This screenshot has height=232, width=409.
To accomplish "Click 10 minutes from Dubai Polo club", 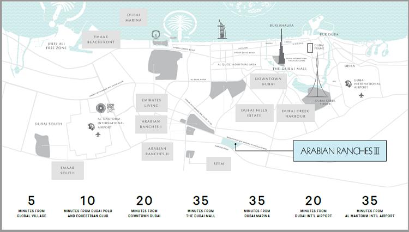I will coord(88,206).
